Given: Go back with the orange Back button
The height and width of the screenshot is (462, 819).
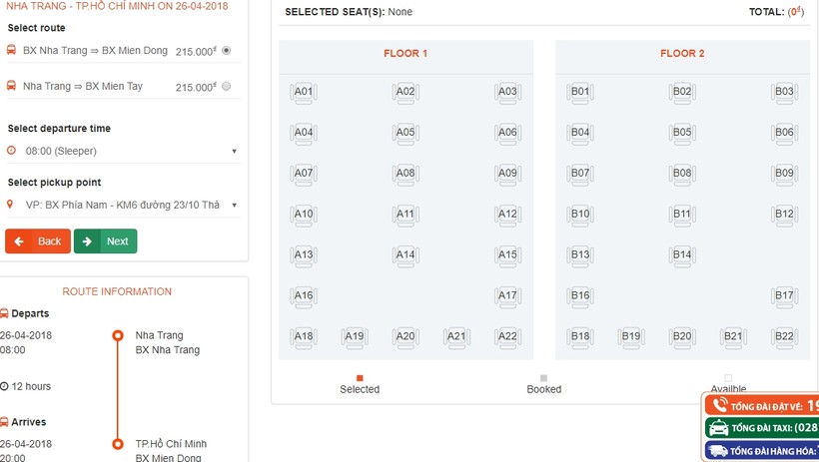Looking at the screenshot, I should 38,241.
